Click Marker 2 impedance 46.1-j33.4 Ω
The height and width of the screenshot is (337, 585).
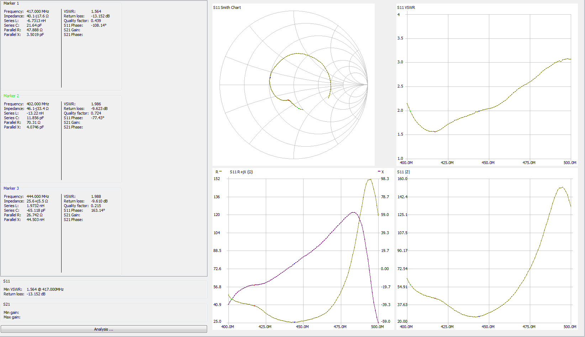point(37,109)
